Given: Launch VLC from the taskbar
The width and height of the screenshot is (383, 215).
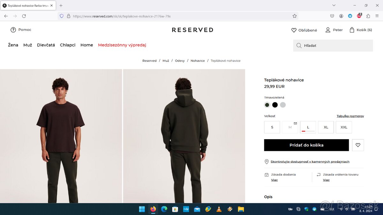Looking at the screenshot, I should point(219,209).
